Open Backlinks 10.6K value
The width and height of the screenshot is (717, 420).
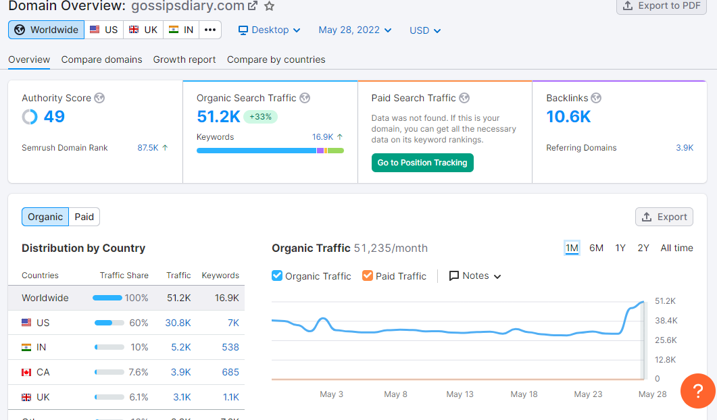click(568, 117)
